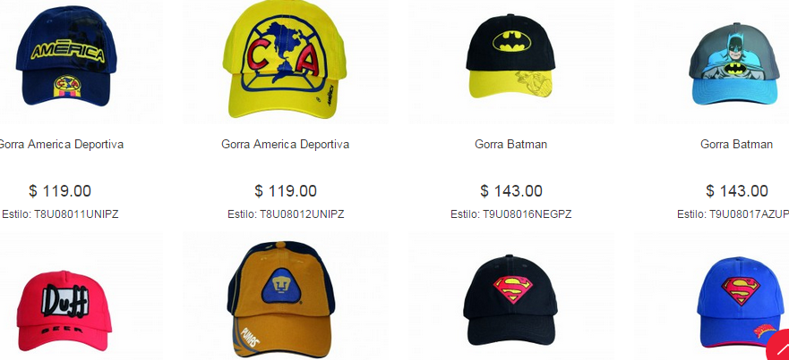This screenshot has width=789, height=360.
Task: Open first Gorra America Deportiva title link
Action: tap(60, 145)
